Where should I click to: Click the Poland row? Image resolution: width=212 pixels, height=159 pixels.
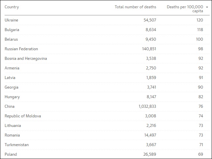pyautogui.click(x=11, y=154)
